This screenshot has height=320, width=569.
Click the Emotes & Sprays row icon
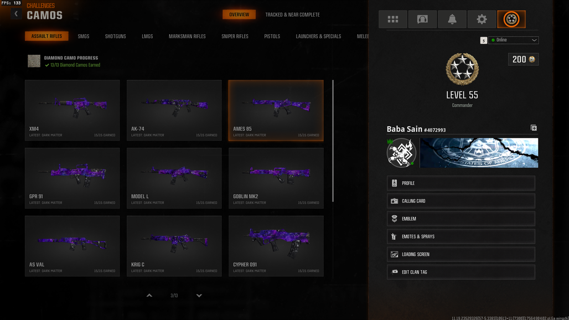[x=394, y=236]
